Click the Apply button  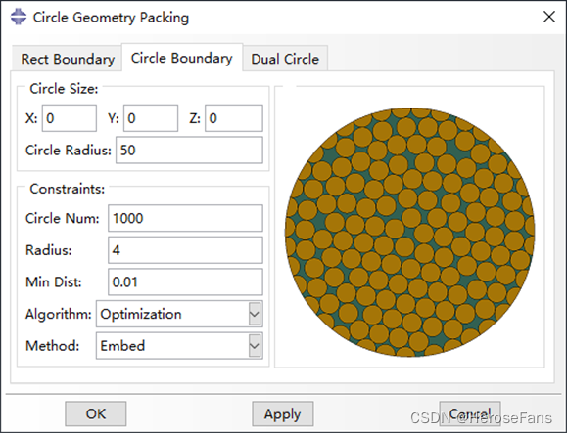[x=283, y=413]
